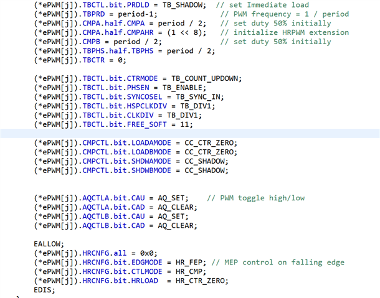Image resolution: width=380 pixels, height=298 pixels.
Task: Click HRLOAD field name
Action: click(x=145, y=281)
